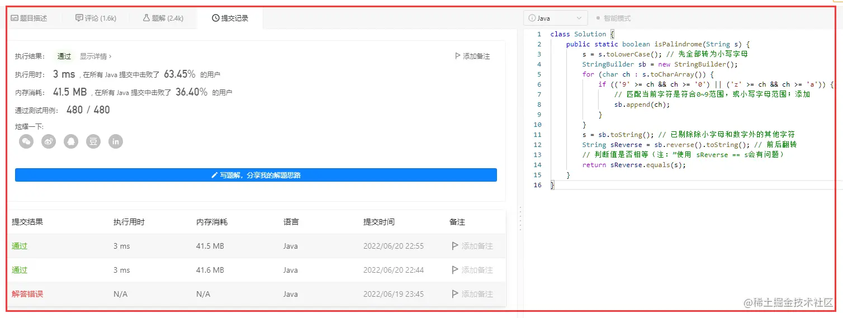Expand 显示详情 result details
843x318 pixels.
tap(96, 56)
